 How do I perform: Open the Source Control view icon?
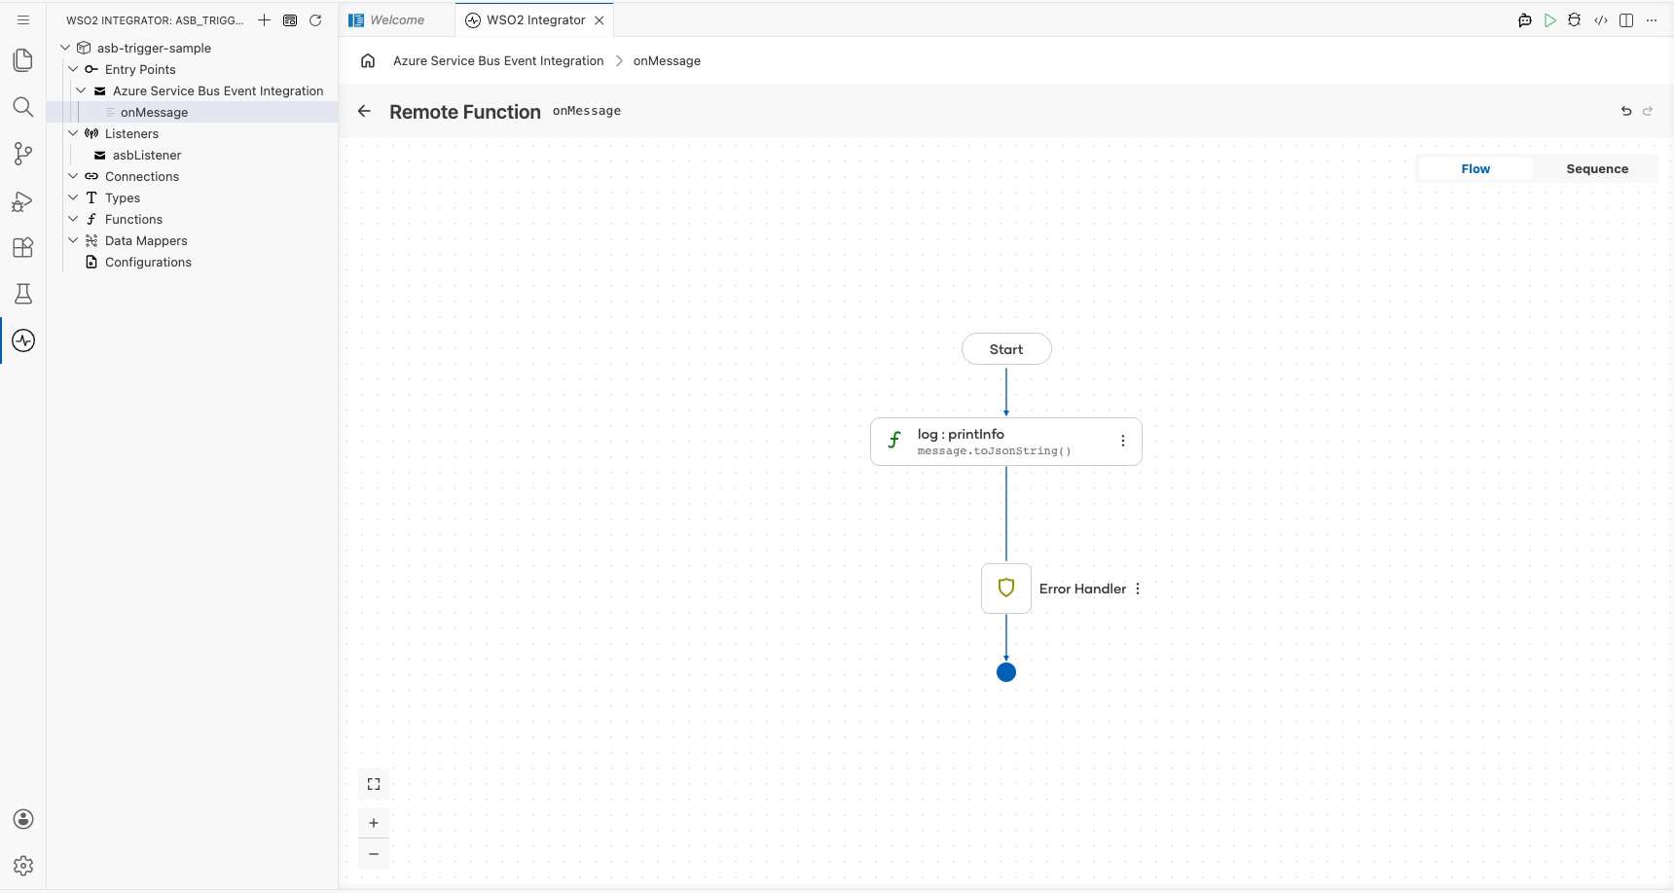point(23,154)
